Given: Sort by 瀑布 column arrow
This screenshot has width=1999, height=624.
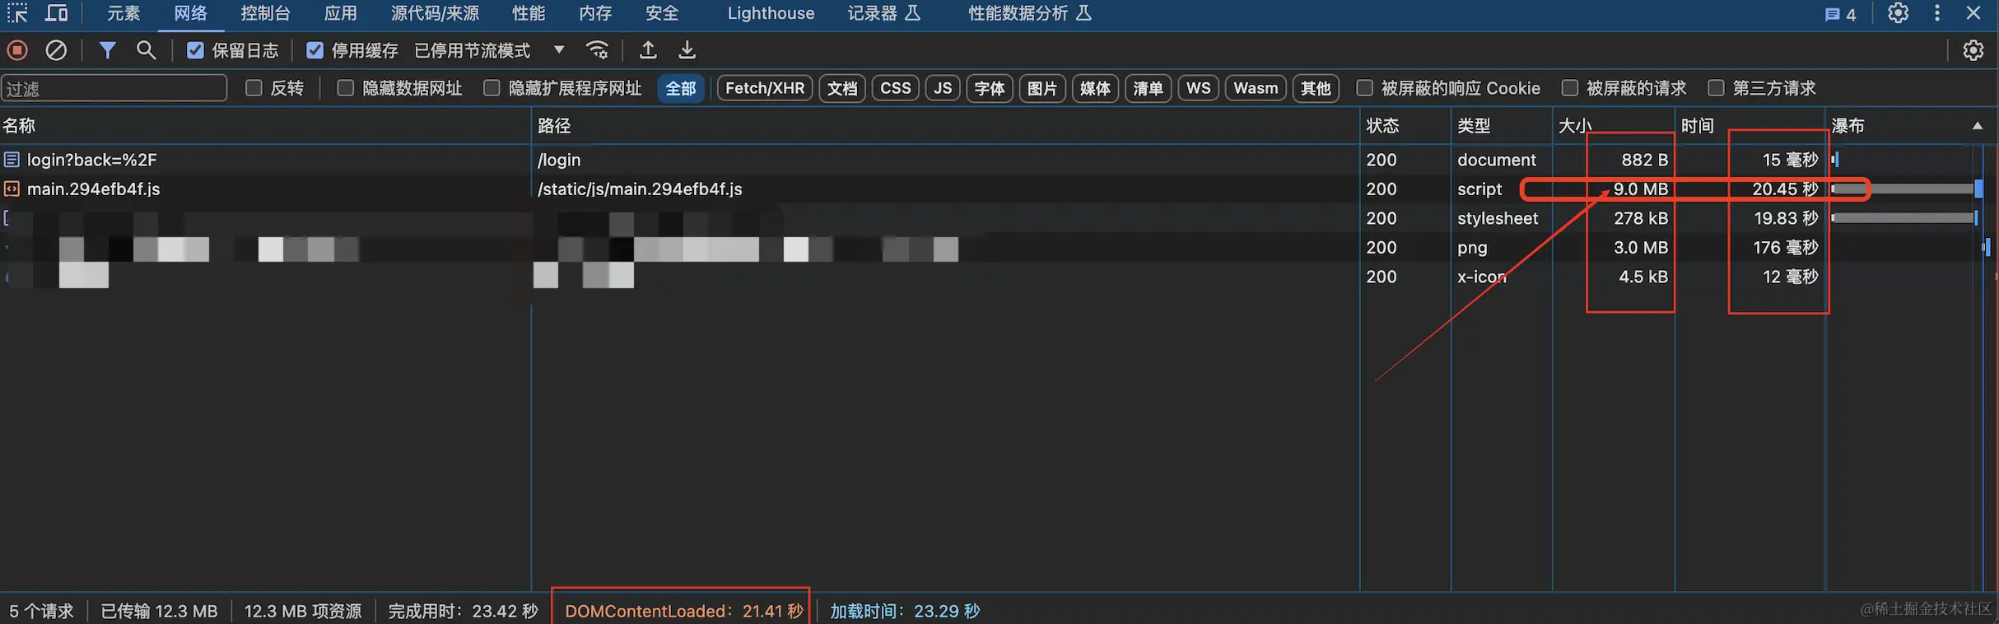Looking at the screenshot, I should click(1978, 126).
